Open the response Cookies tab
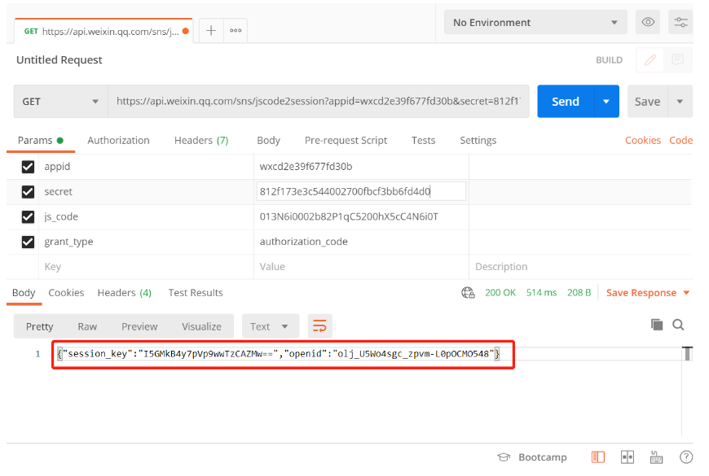709x476 pixels. pyautogui.click(x=66, y=293)
